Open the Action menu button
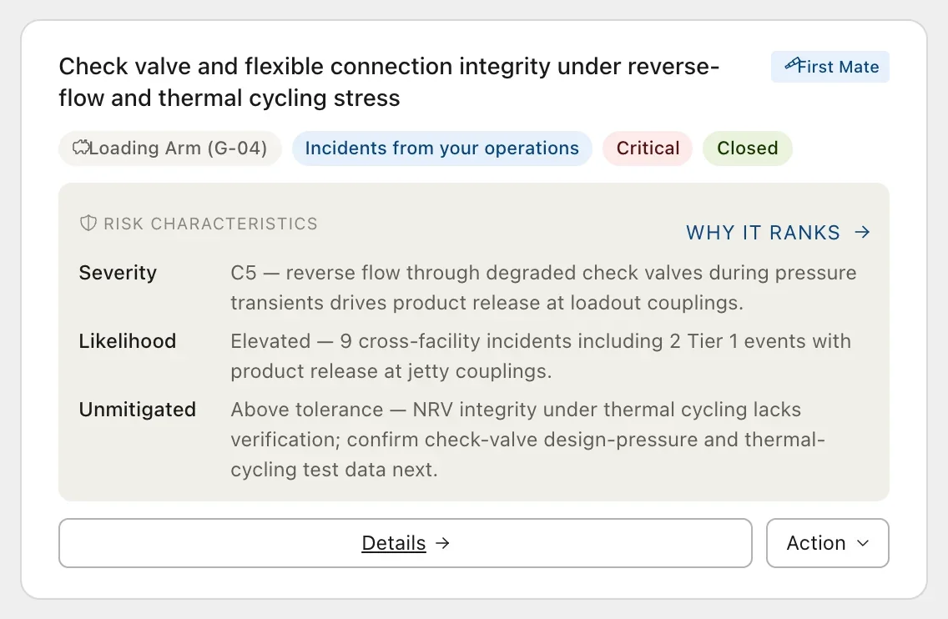The image size is (948, 619). click(828, 543)
